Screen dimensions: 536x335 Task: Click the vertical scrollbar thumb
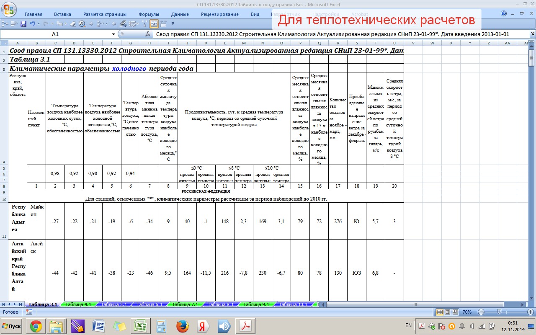532,57
